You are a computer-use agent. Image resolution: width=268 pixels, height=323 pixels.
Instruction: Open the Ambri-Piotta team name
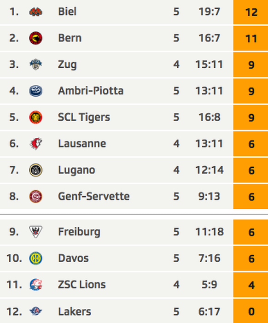tap(91, 91)
